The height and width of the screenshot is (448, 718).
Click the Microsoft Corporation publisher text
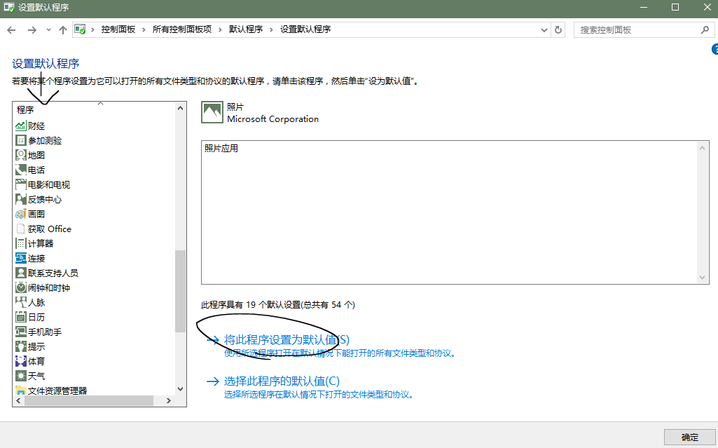tap(273, 119)
